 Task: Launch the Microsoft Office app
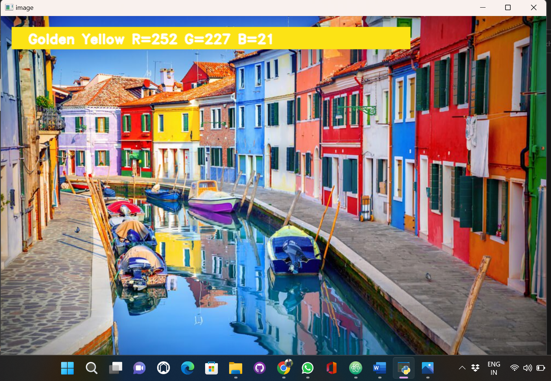click(331, 368)
